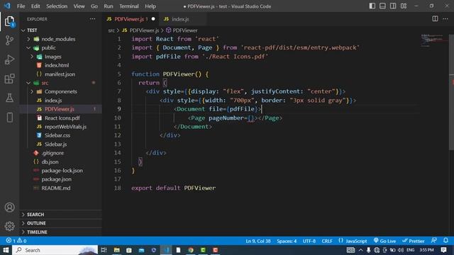454x255 pixels.
Task: Click errors and warnings status indicator
Action: (16, 241)
